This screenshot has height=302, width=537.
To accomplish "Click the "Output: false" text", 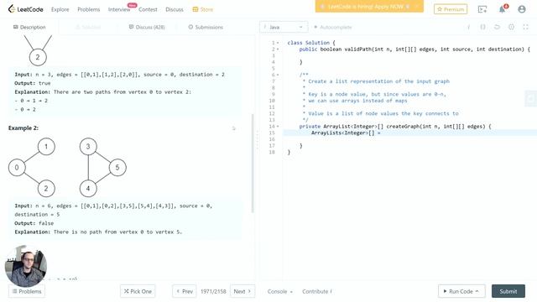I will 34,223.
